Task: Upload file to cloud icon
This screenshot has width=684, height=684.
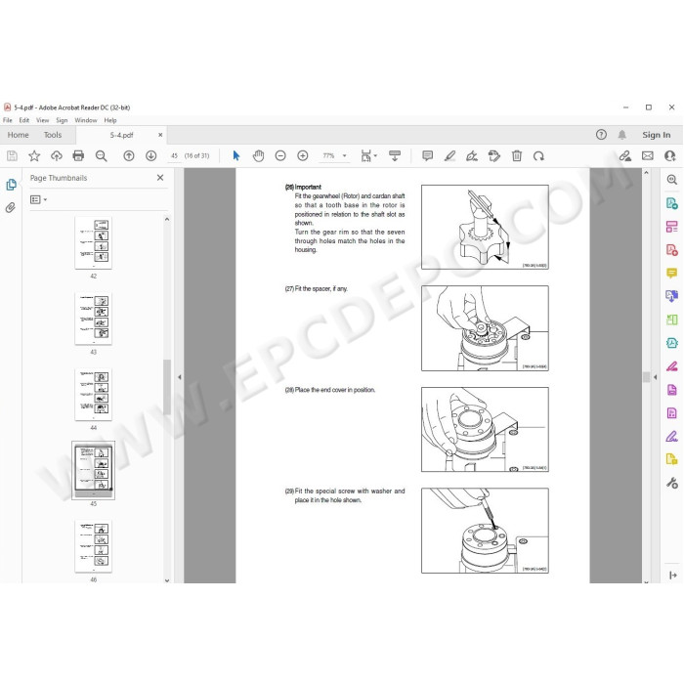Action: pyautogui.click(x=57, y=155)
